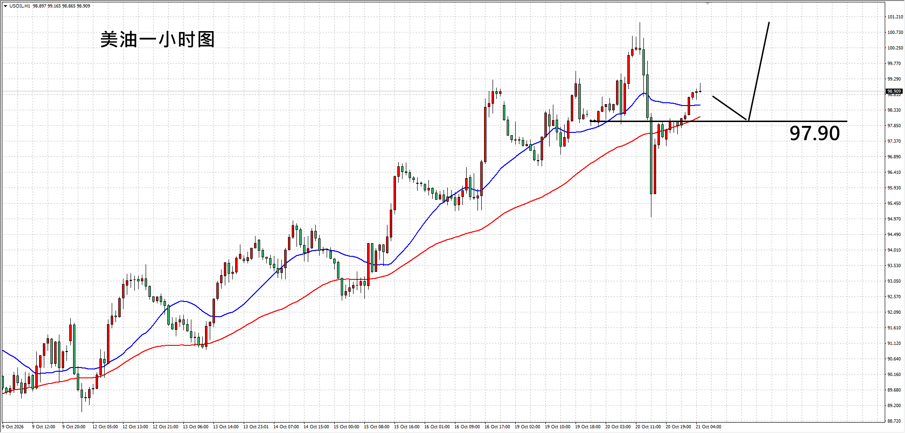The width and height of the screenshot is (905, 433).
Task: Click price scale label 95.930
Action: (x=894, y=188)
